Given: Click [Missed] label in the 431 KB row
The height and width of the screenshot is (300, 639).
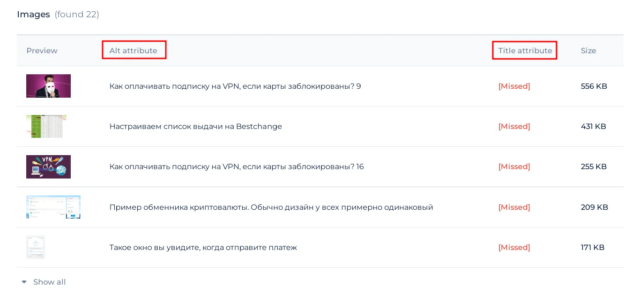Looking at the screenshot, I should [x=514, y=127].
